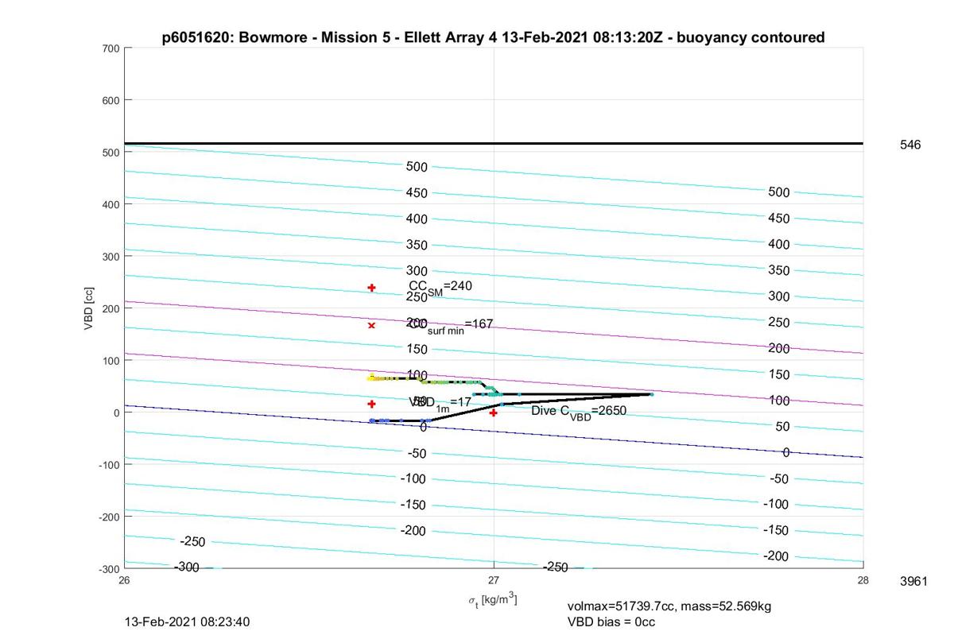Click the 'Dive C VBD=2650' annotation

click(x=579, y=412)
